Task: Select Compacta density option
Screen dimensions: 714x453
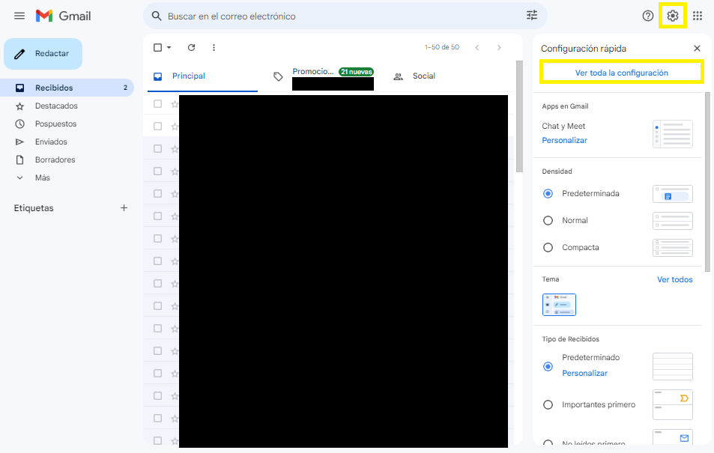Action: click(548, 247)
